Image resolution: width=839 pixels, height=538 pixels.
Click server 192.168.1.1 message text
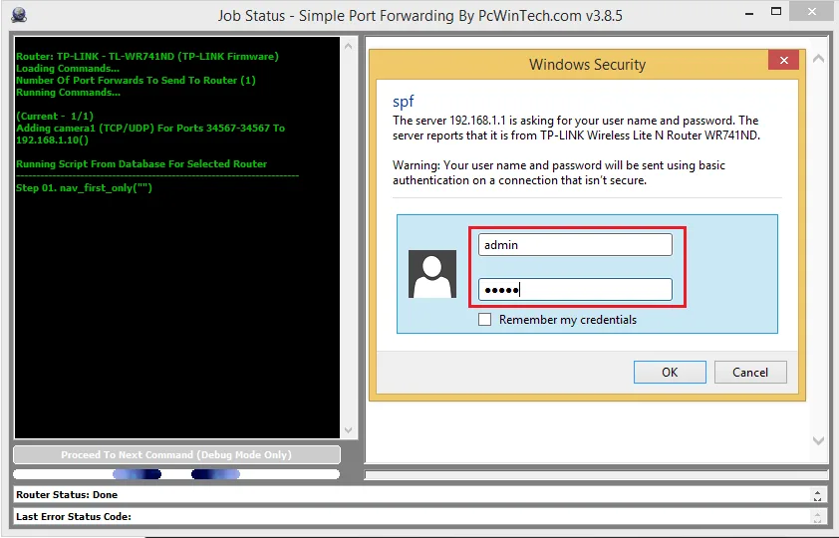[x=576, y=128]
